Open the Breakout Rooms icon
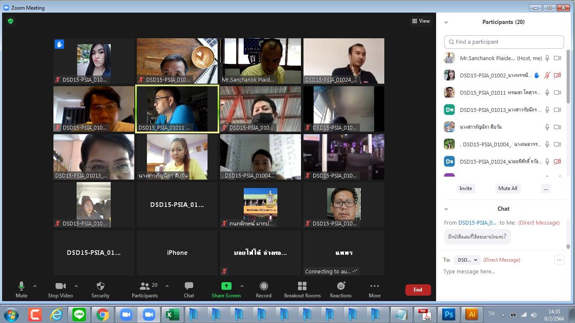The image size is (575, 323). (302, 286)
